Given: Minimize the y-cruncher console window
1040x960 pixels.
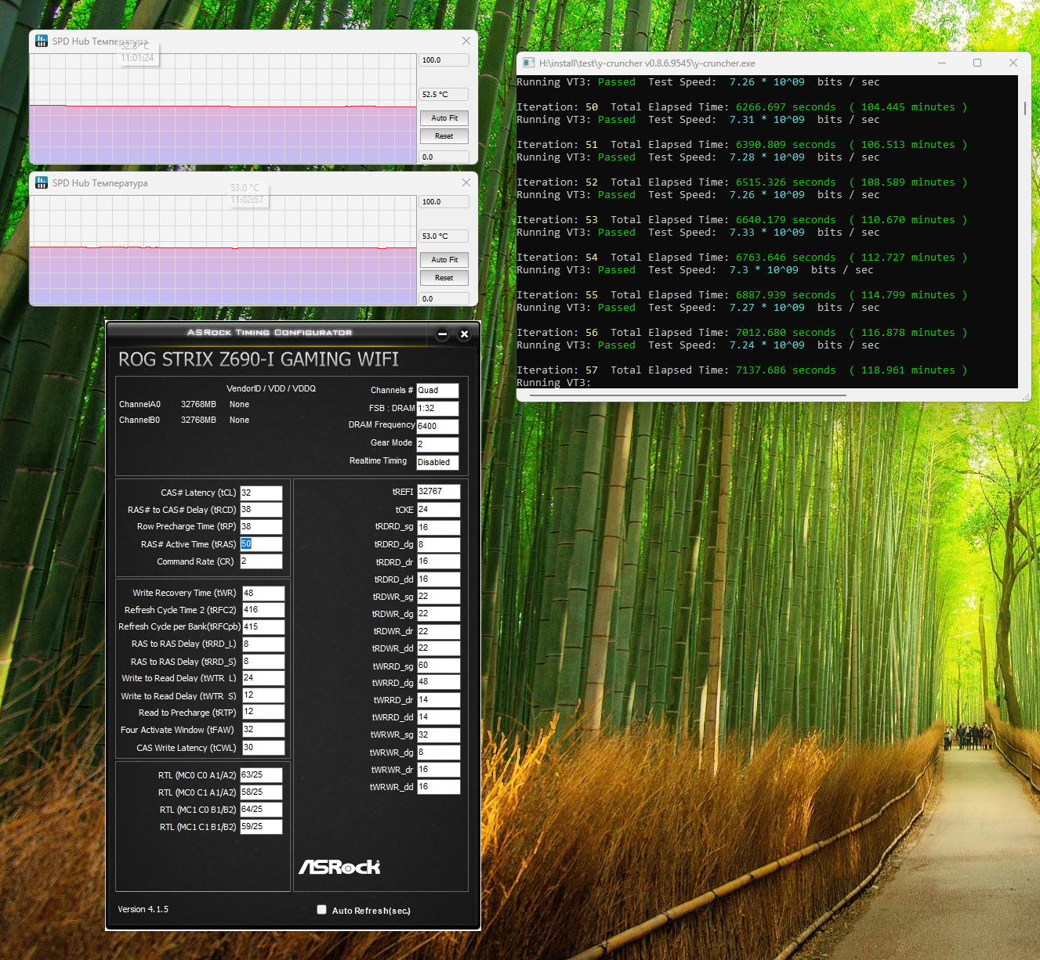Looking at the screenshot, I should (941, 63).
